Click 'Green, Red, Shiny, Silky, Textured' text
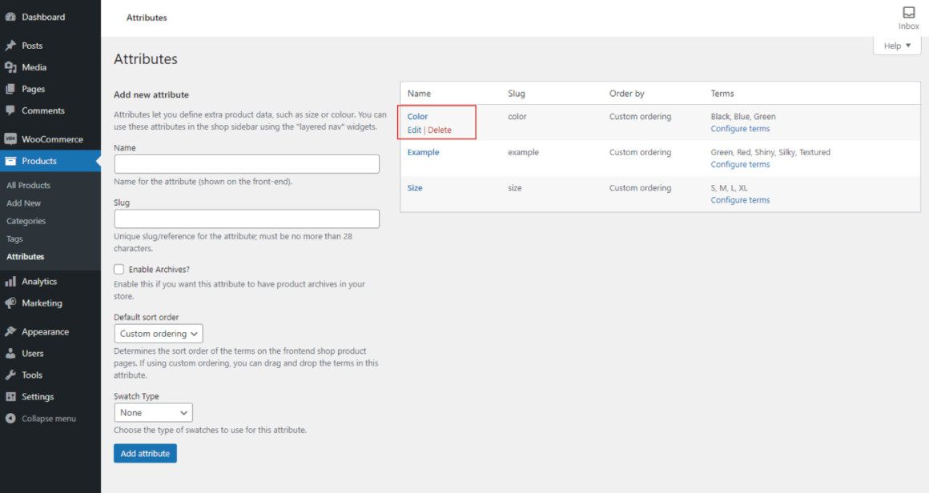Screen dimensions: 929x493 tap(770, 152)
